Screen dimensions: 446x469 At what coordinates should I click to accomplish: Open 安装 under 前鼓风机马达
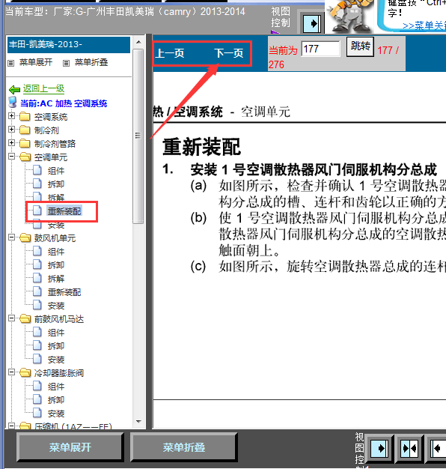[56, 360]
